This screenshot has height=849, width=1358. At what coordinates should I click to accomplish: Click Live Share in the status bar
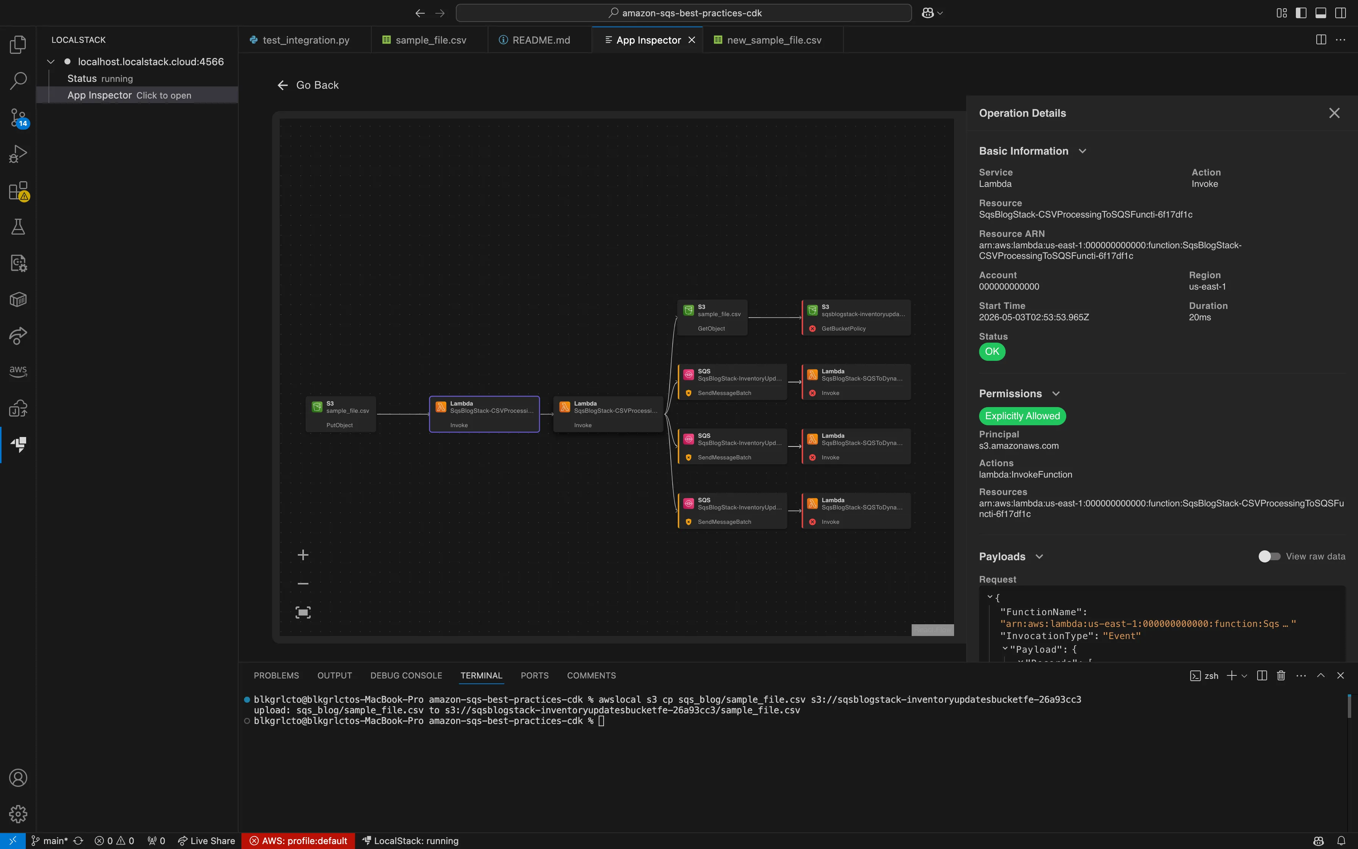[207, 841]
